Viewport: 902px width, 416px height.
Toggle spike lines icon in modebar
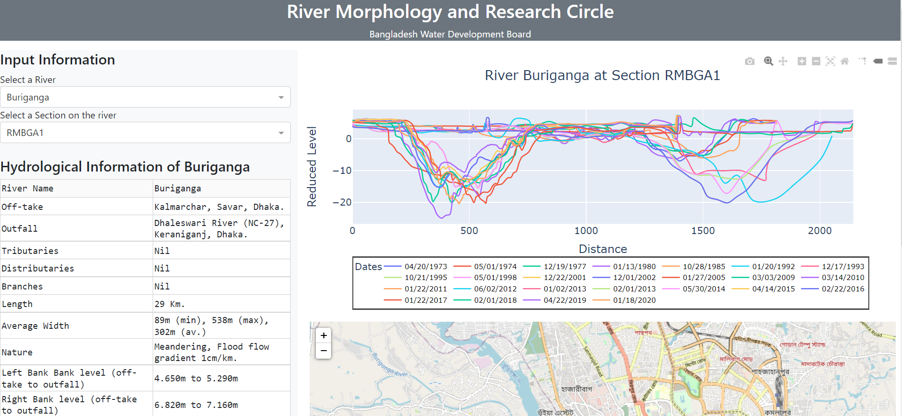tap(863, 61)
